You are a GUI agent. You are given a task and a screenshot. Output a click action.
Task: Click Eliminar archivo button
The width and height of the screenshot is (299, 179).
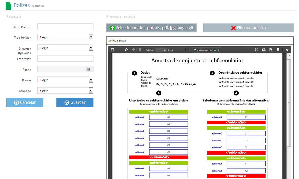pos(248,28)
